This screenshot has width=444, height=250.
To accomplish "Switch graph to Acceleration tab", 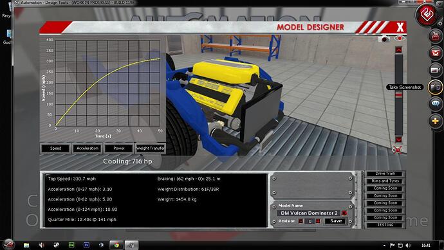I will [88, 148].
